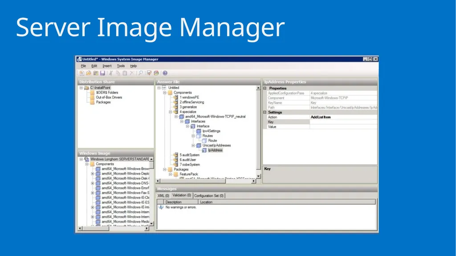This screenshot has height=256, width=456.
Task: Click the 'No warnings or errors.' message
Action: click(x=181, y=207)
